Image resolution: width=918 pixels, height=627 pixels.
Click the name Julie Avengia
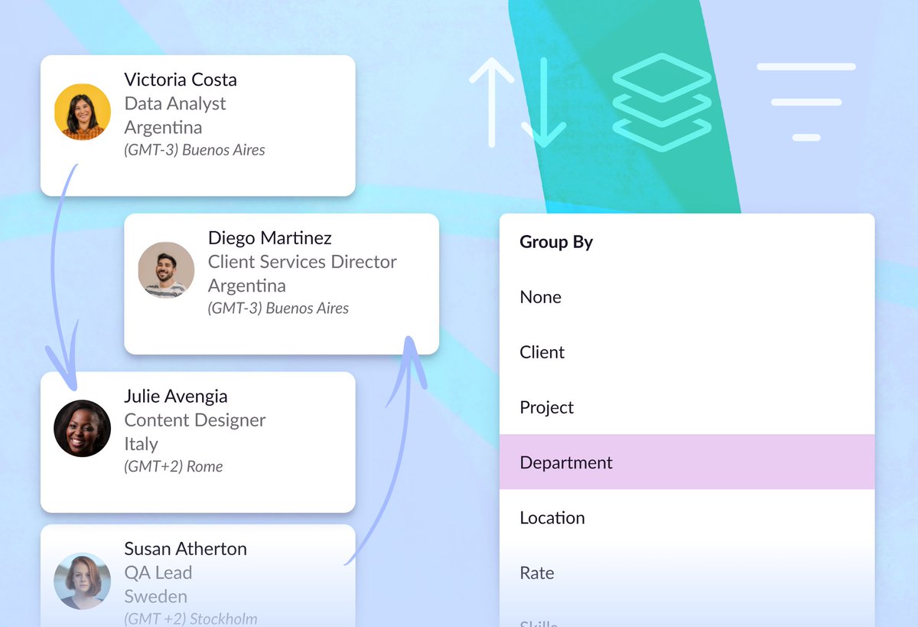[x=176, y=397]
